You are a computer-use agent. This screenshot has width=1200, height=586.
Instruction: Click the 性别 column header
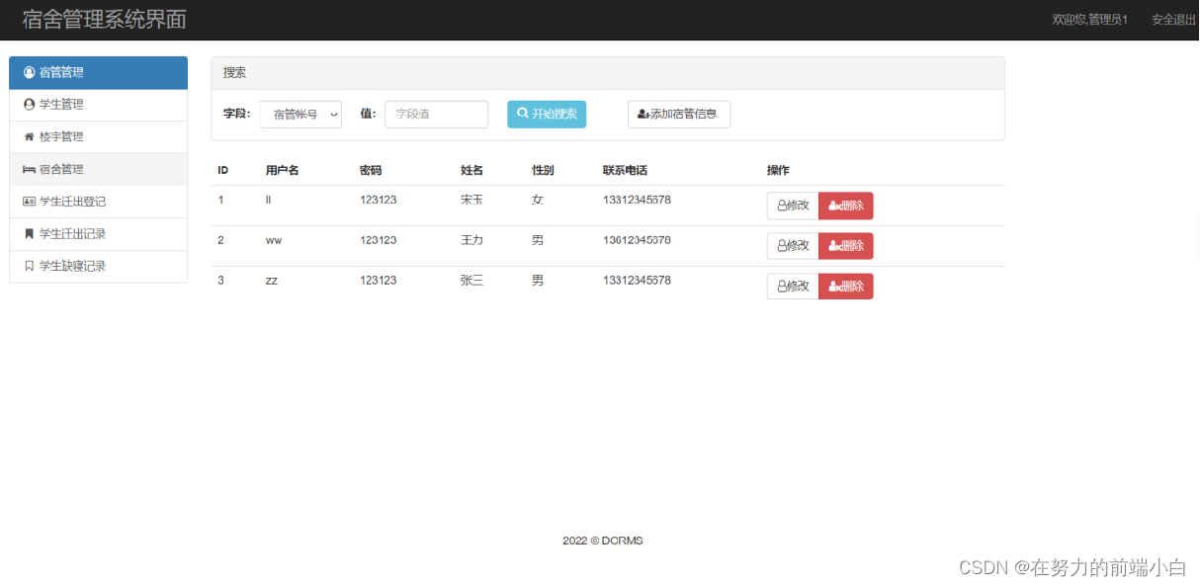coord(544,171)
